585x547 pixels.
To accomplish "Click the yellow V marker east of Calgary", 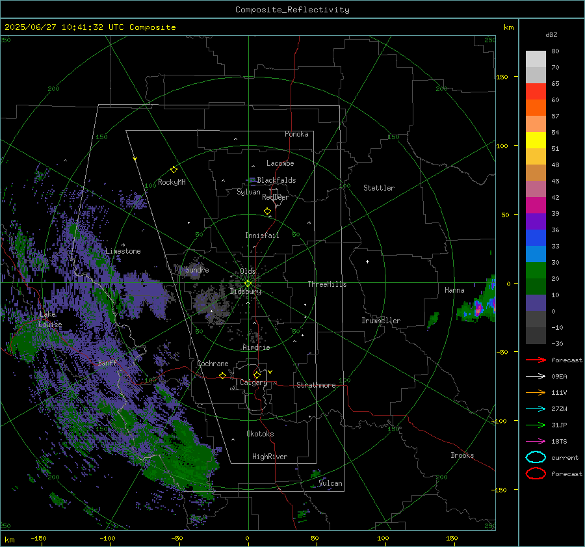I will [x=270, y=372].
